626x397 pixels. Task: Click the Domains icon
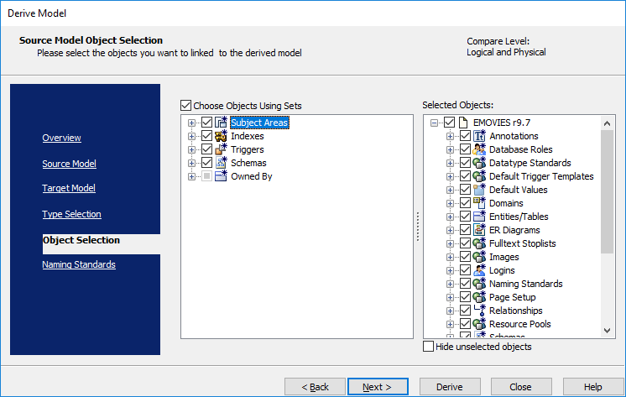click(479, 203)
